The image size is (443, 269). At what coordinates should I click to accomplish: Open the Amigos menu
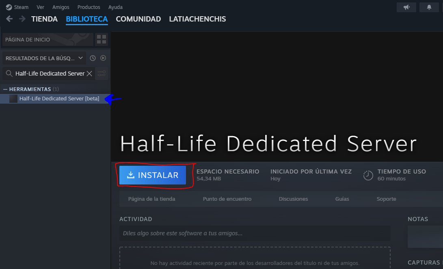click(61, 7)
